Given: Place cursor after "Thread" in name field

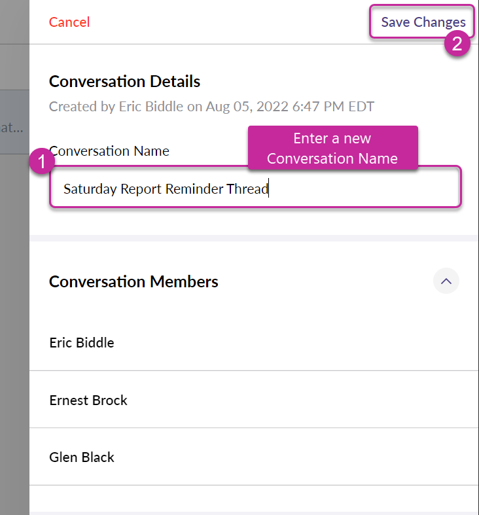Looking at the screenshot, I should (x=270, y=189).
